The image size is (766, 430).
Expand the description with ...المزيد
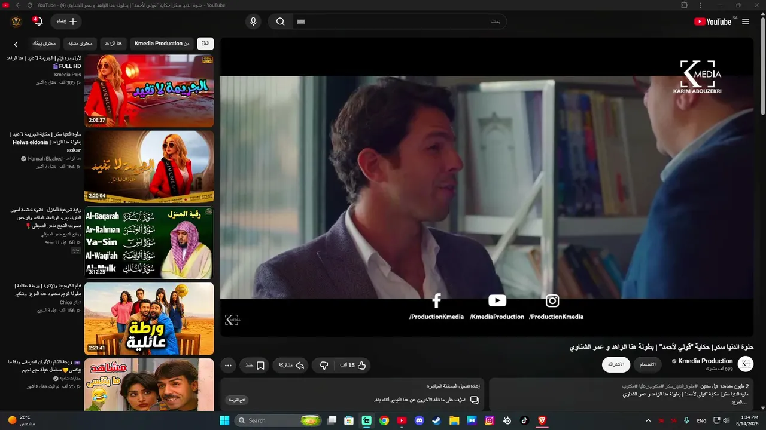click(738, 402)
